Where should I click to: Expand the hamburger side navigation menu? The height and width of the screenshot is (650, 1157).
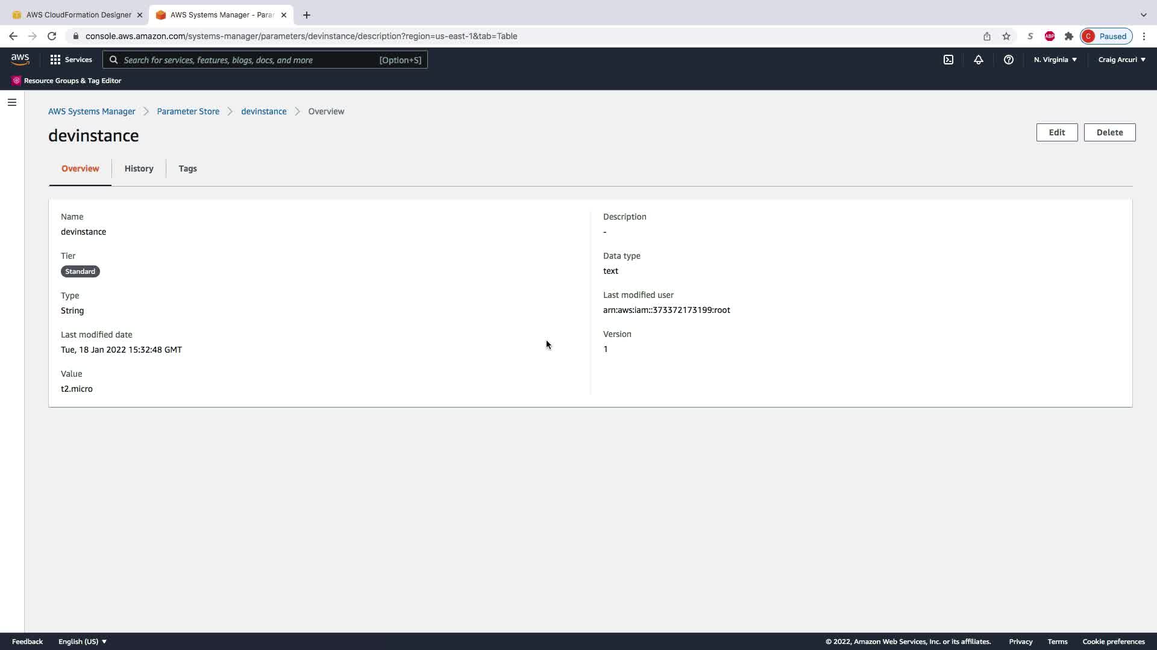tap(11, 102)
